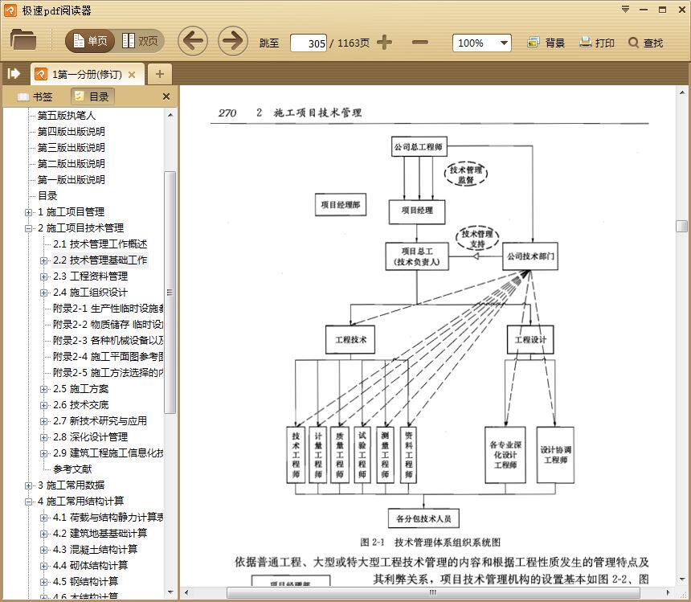Open a file with the folder icon
This screenshot has height=602, width=691.
click(x=23, y=40)
